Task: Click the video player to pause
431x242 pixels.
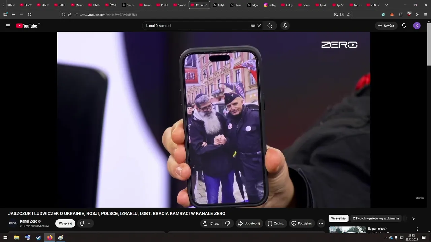Action: 213,120
